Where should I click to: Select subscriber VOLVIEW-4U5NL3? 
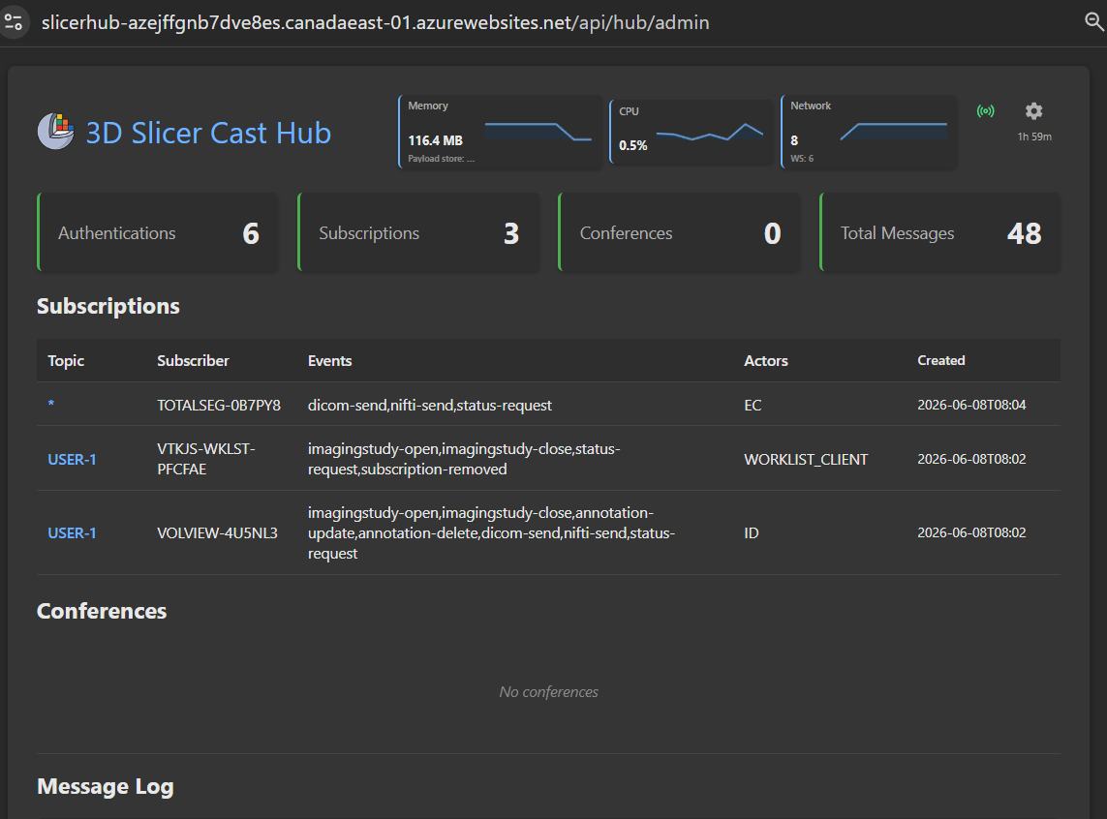pyautogui.click(x=218, y=533)
